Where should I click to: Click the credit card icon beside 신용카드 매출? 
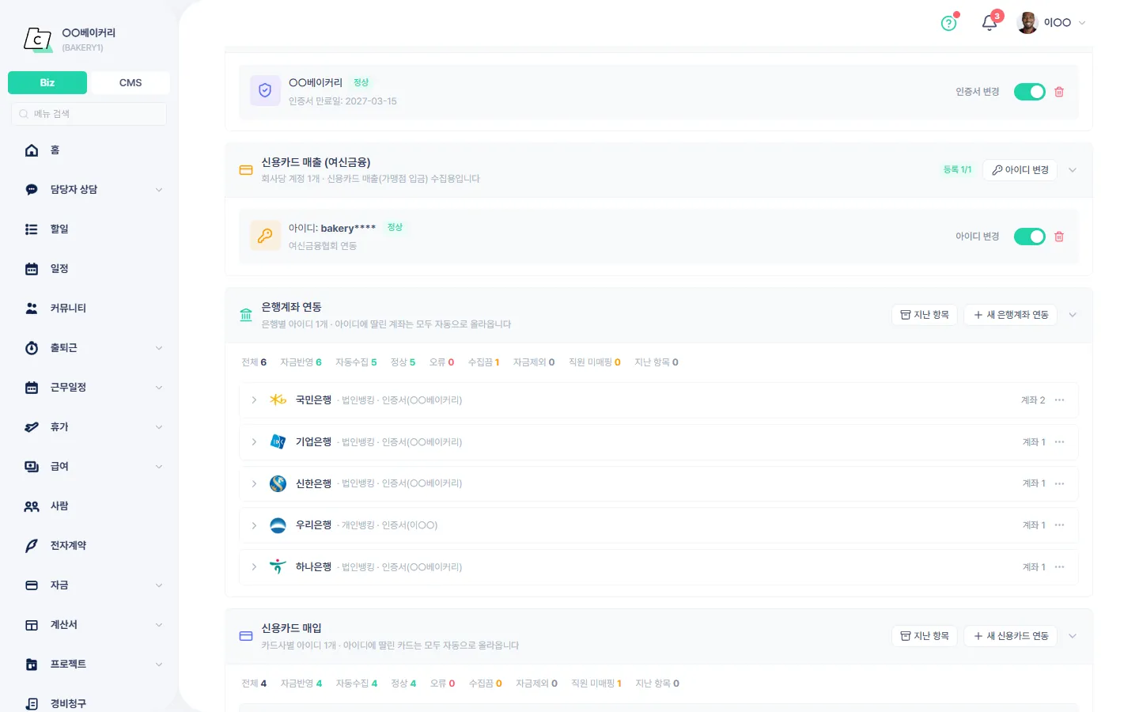[x=246, y=170]
